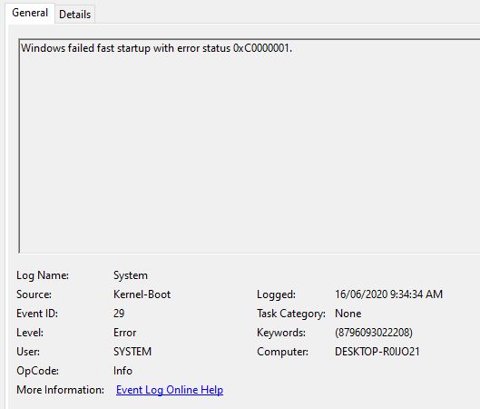This screenshot has height=409, width=480.
Task: Click the Logged: label
Action: [276, 294]
